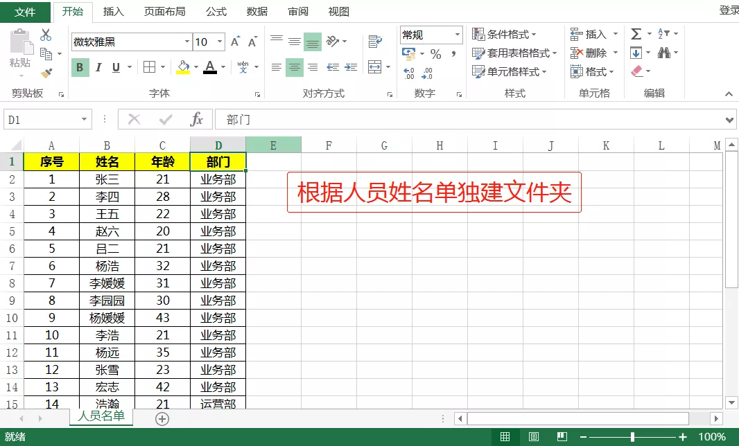Screen dimensions: 739x446
Task: Decrease font size with the smaller A icon
Action: tap(252, 42)
